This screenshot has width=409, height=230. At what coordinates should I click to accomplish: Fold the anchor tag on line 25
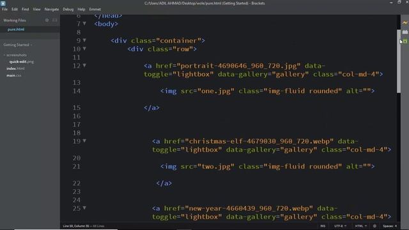(x=84, y=208)
